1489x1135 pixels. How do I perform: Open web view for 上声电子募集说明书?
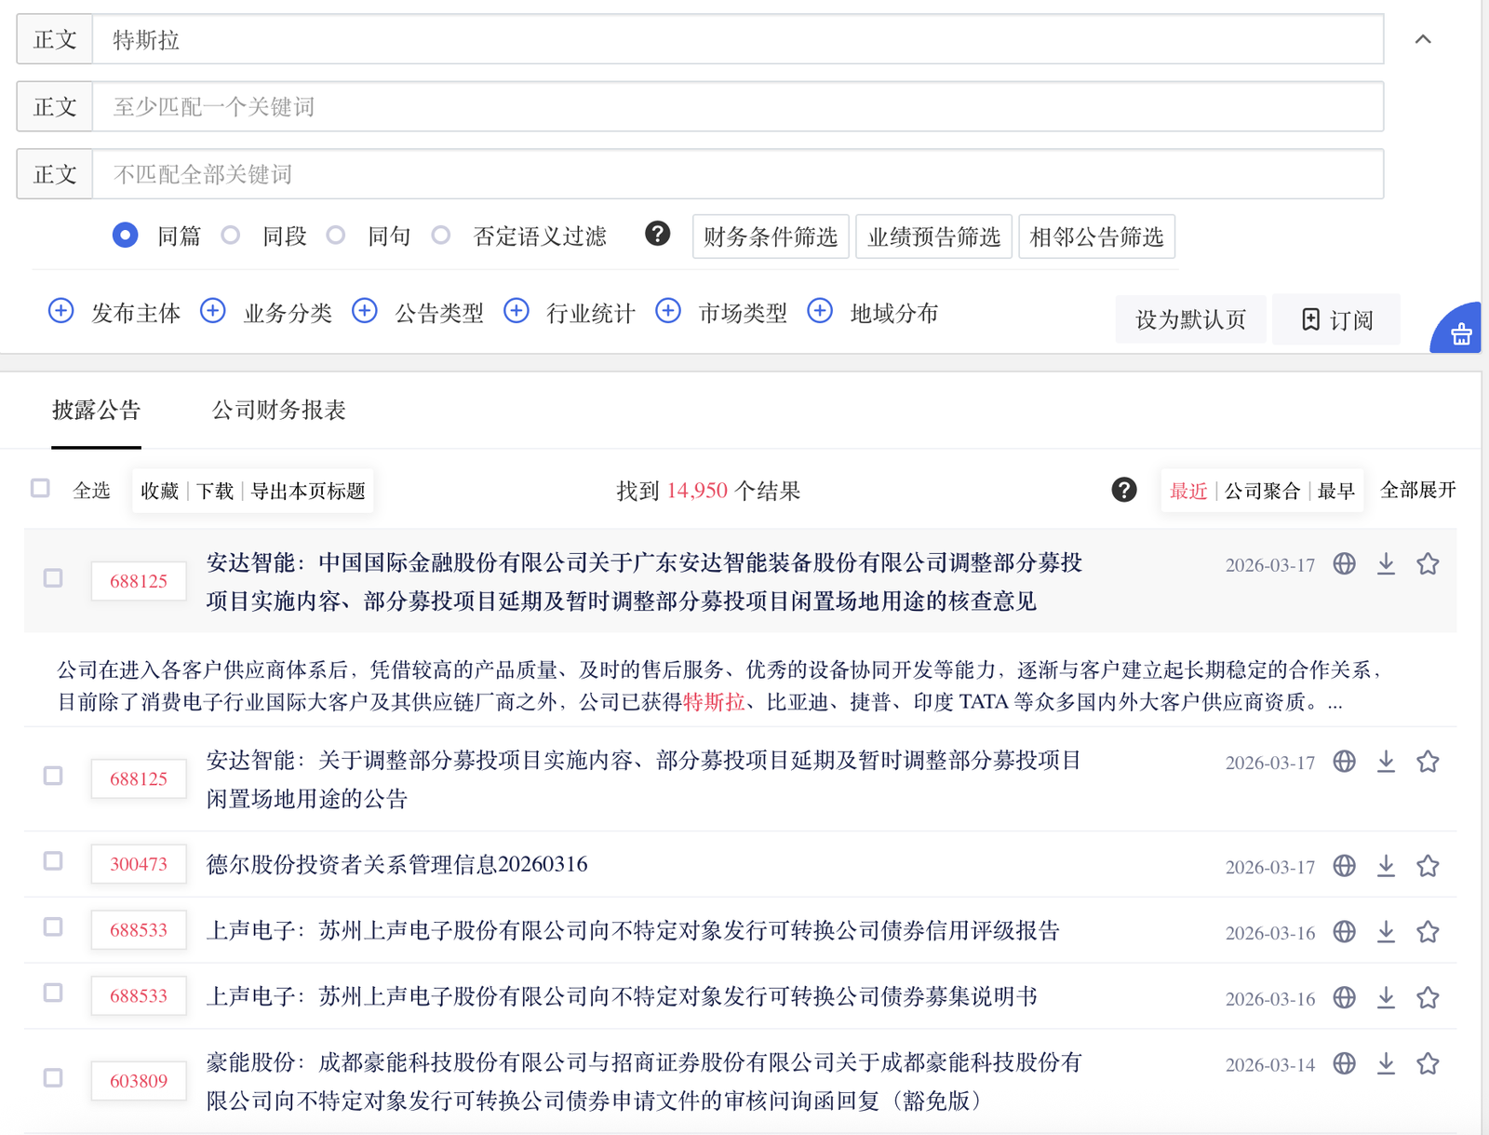point(1344,998)
